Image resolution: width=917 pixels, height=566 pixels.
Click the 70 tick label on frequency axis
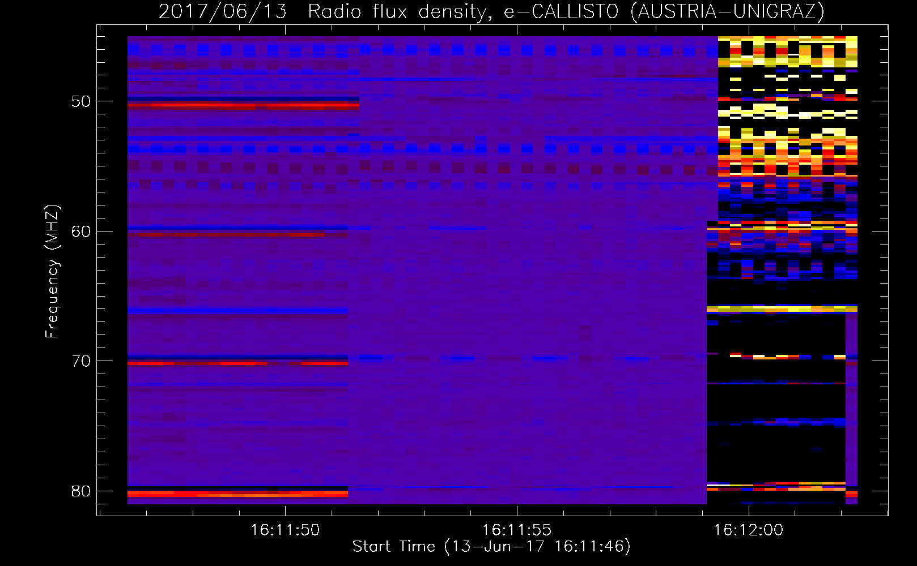[81, 361]
